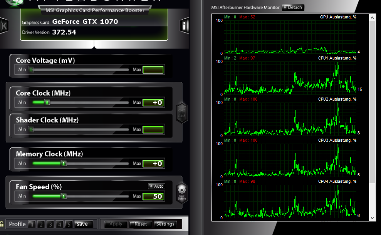The image size is (381, 235).
Task: Click the CPU4 Auslastung graph
Action: click(290, 201)
